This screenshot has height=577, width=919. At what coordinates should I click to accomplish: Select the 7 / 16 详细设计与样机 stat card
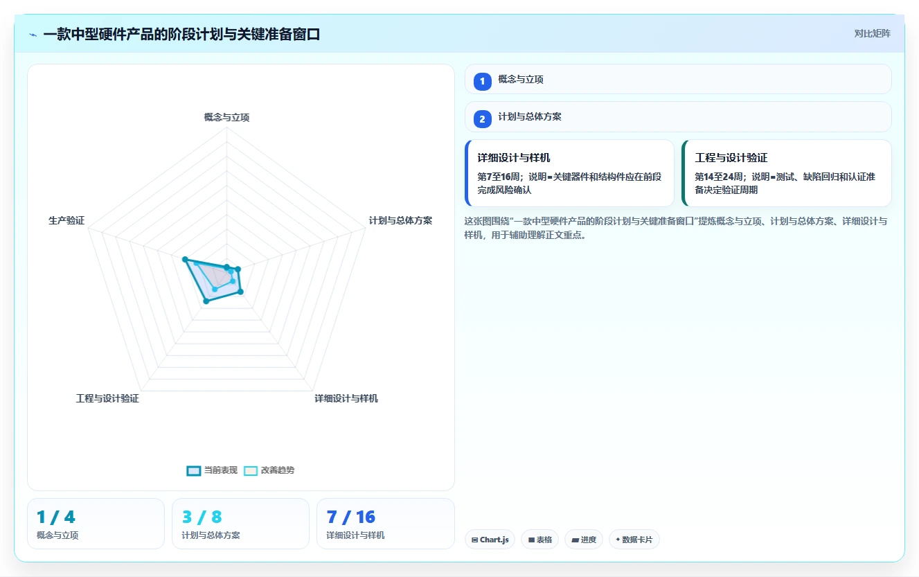386,524
